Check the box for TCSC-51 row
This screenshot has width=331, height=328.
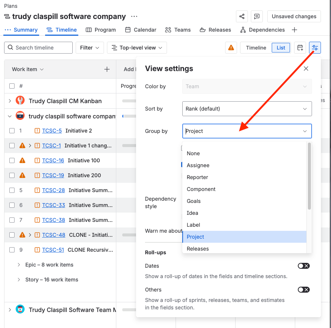(x=12, y=250)
